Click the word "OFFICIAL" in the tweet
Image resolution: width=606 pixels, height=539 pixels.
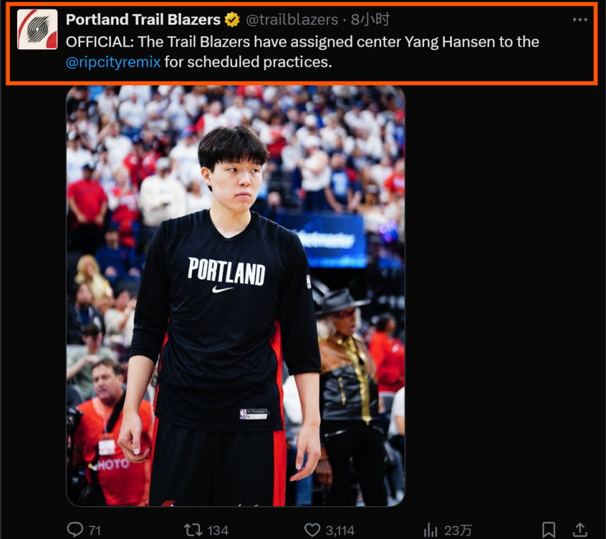98,42
